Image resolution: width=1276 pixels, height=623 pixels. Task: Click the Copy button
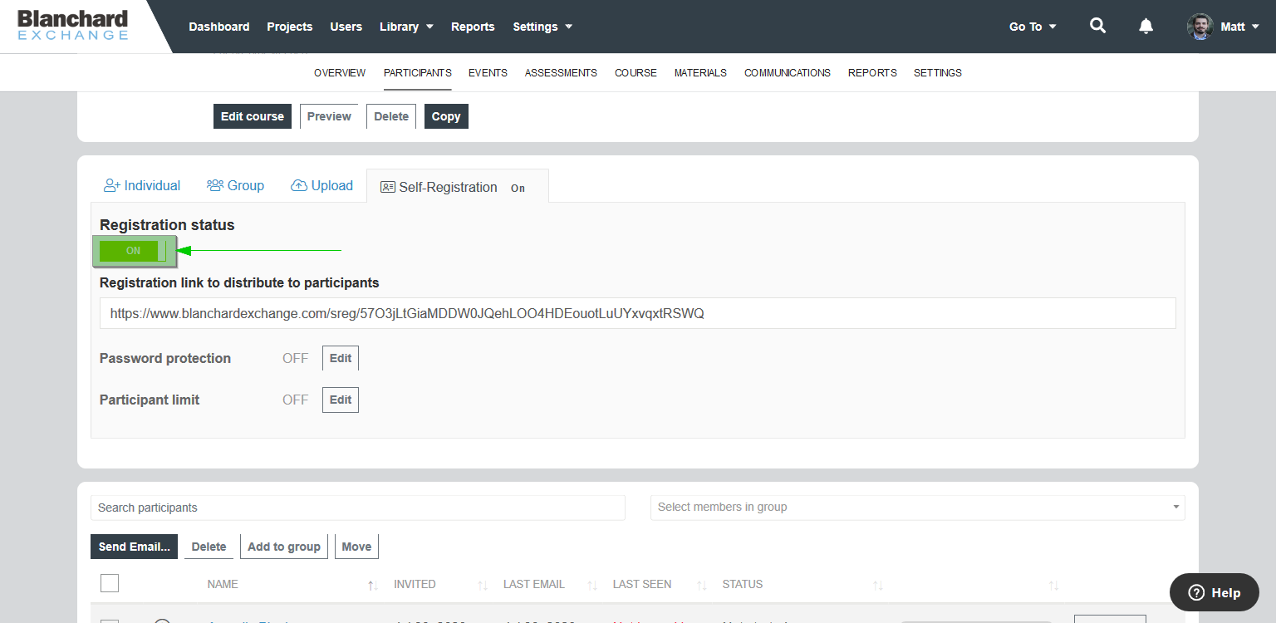[x=446, y=115]
